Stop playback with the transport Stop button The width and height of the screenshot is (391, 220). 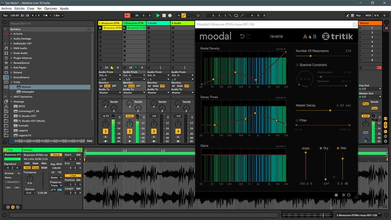[164, 15]
